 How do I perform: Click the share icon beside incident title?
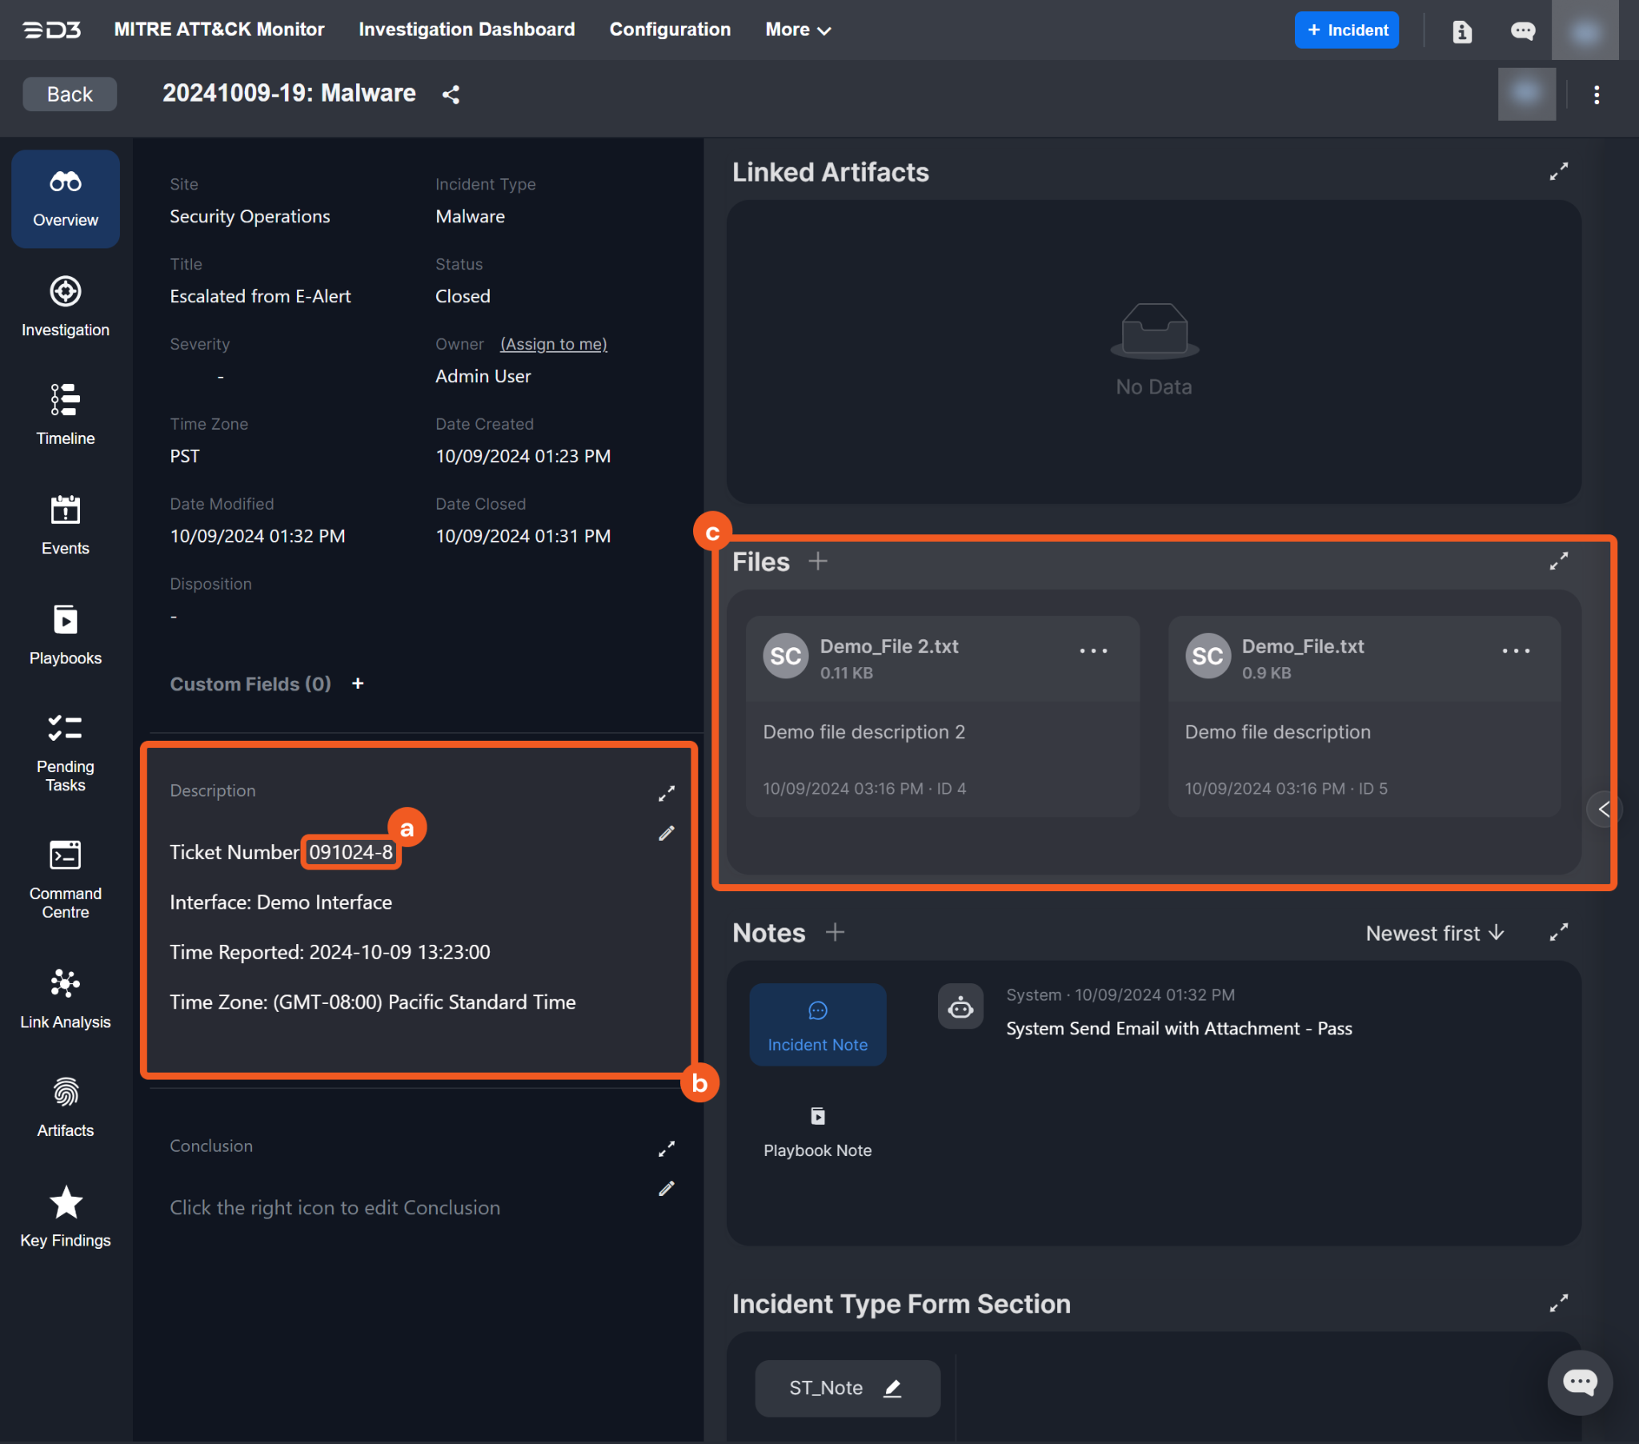click(x=451, y=94)
